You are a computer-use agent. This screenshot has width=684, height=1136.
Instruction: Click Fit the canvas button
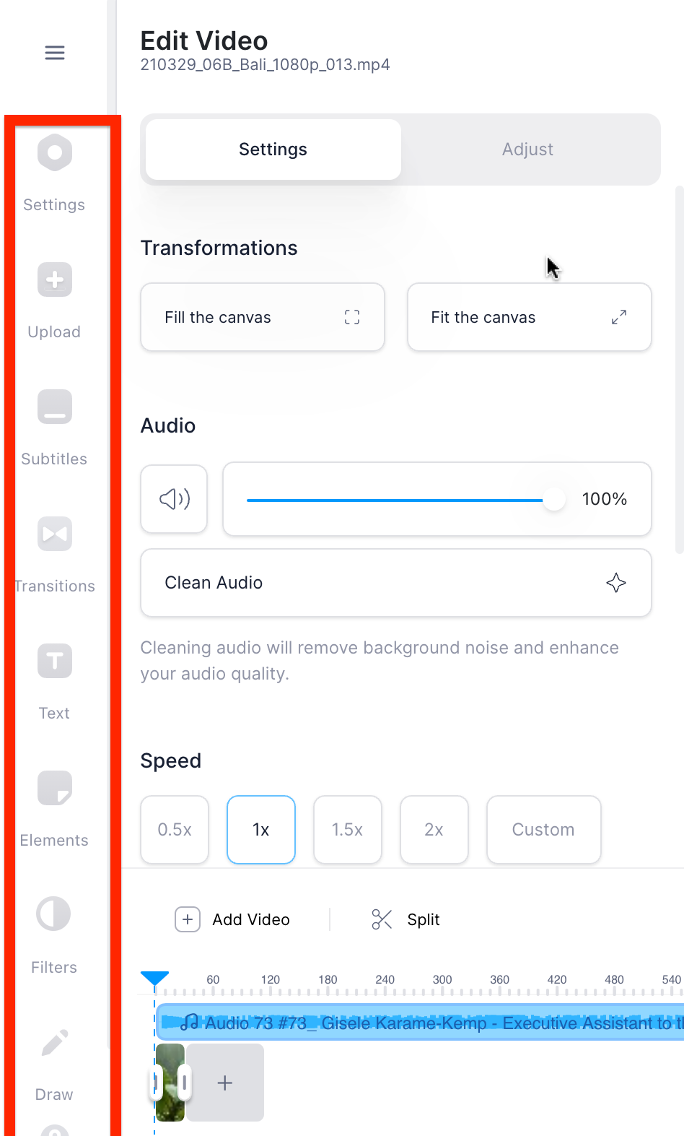click(x=530, y=317)
